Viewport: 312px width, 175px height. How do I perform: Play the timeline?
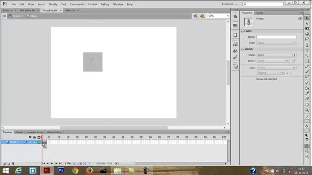[52, 163]
